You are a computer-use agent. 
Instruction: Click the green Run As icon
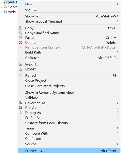[x=20, y=108]
